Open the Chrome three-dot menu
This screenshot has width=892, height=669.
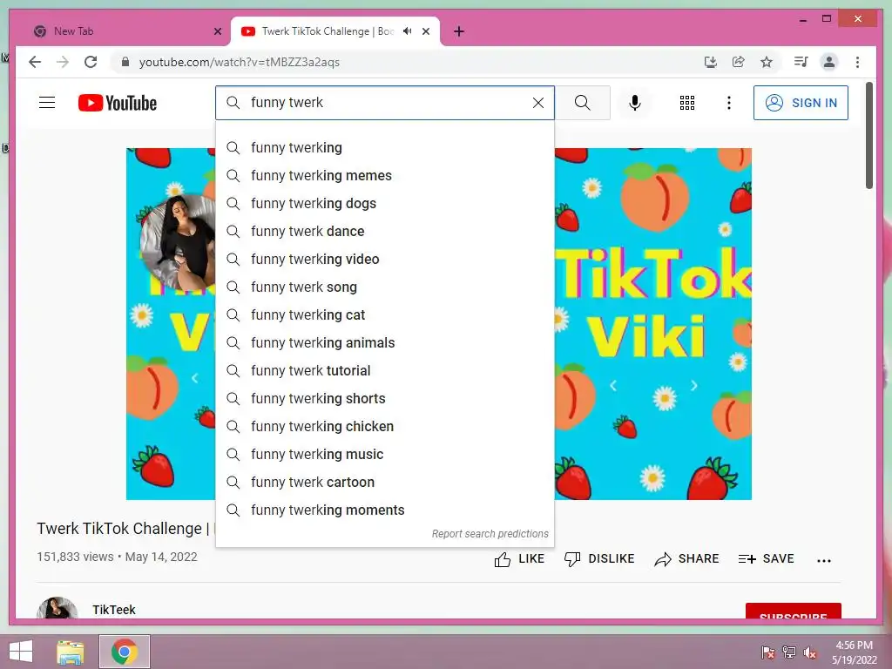857,62
